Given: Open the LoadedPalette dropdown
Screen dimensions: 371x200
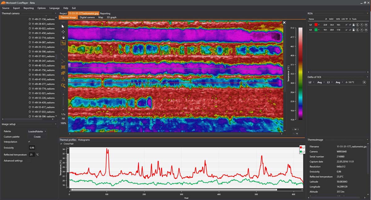Looking at the screenshot, I should coord(37,131).
